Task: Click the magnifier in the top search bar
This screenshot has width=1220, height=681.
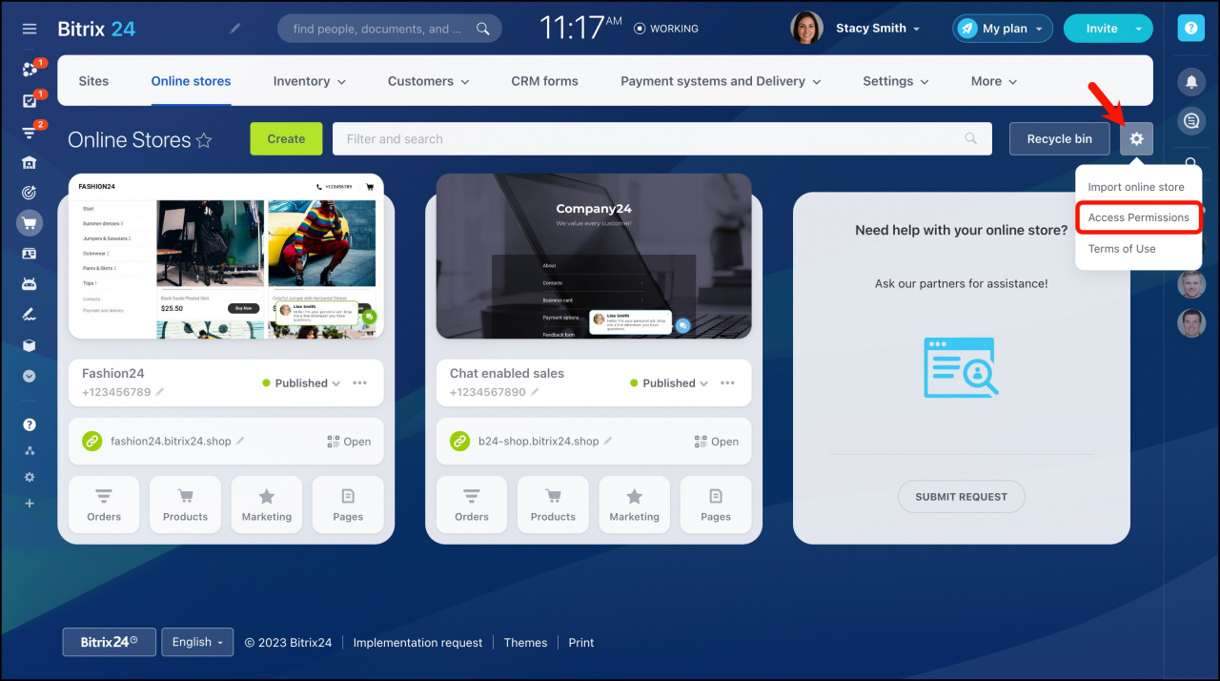Action: [483, 29]
